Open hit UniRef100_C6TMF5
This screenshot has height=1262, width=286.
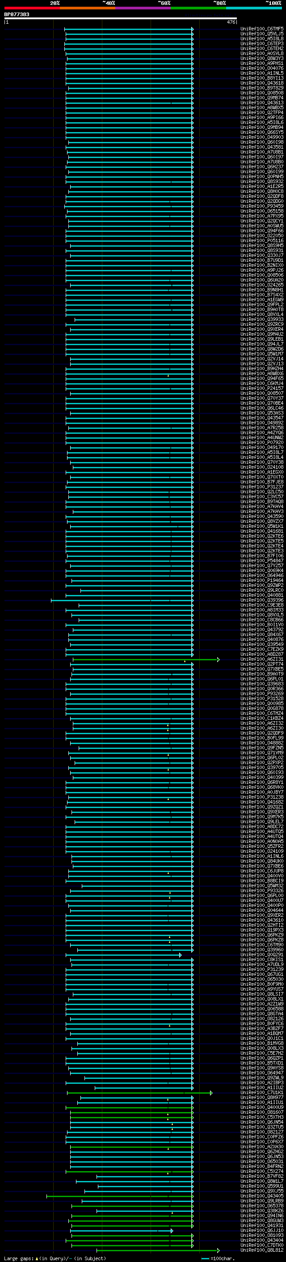[x=262, y=29]
